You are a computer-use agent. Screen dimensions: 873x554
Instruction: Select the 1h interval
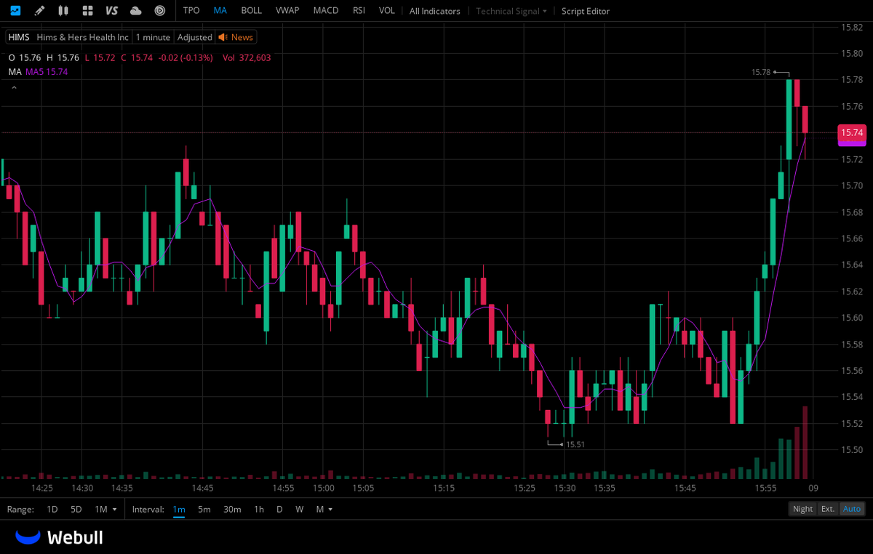[259, 509]
